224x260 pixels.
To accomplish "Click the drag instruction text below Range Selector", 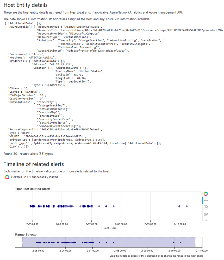I will click(156, 256).
